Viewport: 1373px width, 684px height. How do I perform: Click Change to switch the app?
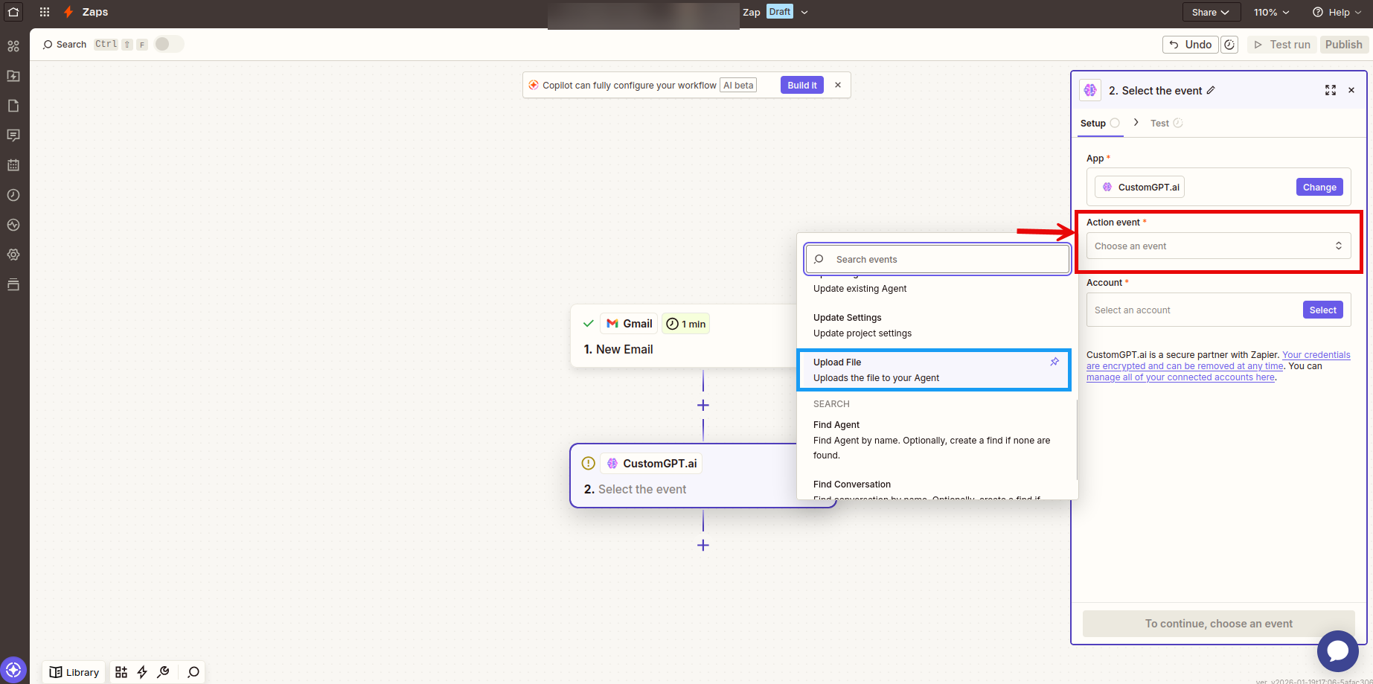[x=1319, y=187]
